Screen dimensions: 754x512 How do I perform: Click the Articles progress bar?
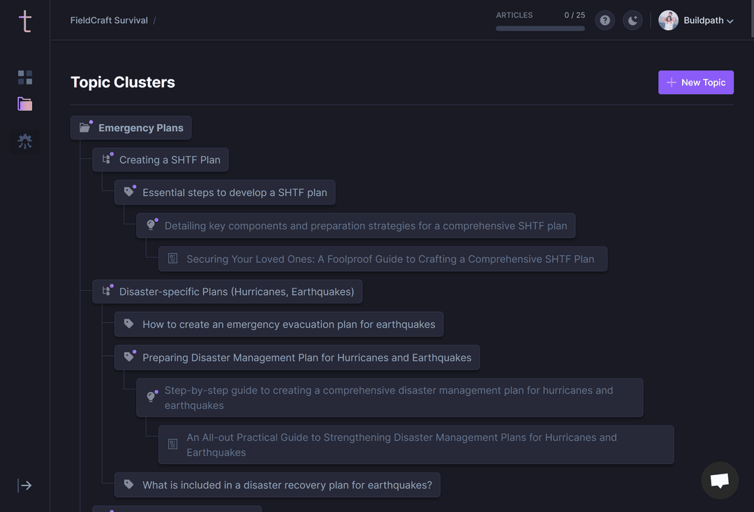[540, 29]
